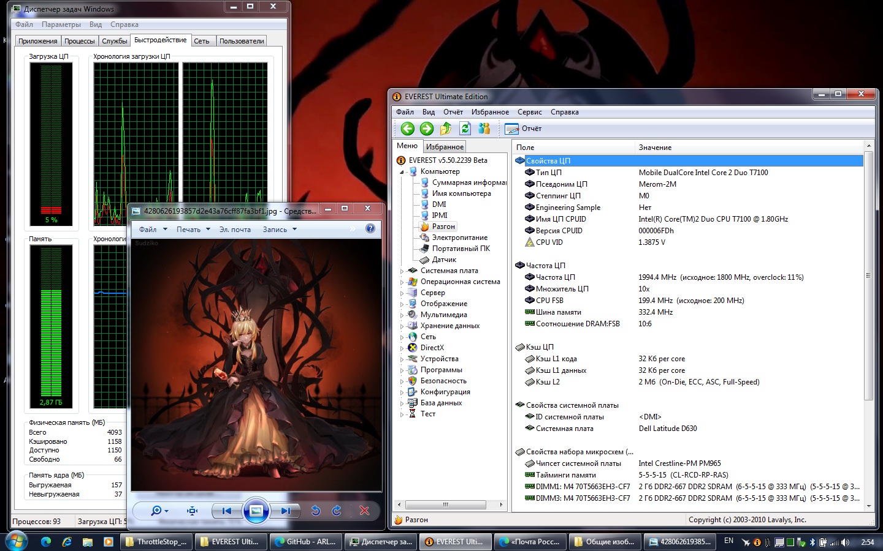Open the Запись dropdown in photo viewer

click(x=280, y=230)
